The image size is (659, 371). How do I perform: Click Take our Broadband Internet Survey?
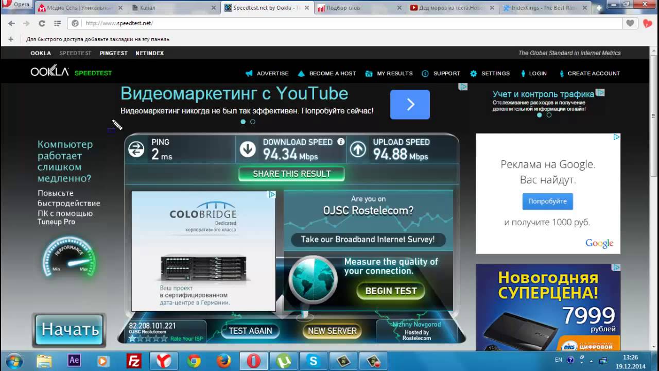point(368,239)
